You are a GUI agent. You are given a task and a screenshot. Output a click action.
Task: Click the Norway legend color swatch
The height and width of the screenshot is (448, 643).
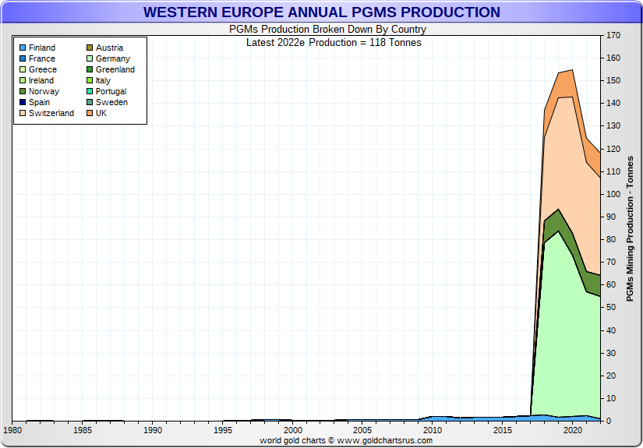(22, 92)
